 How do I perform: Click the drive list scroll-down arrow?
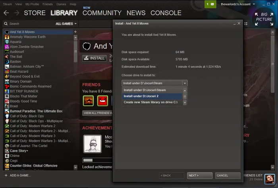pyautogui.click(x=185, y=103)
